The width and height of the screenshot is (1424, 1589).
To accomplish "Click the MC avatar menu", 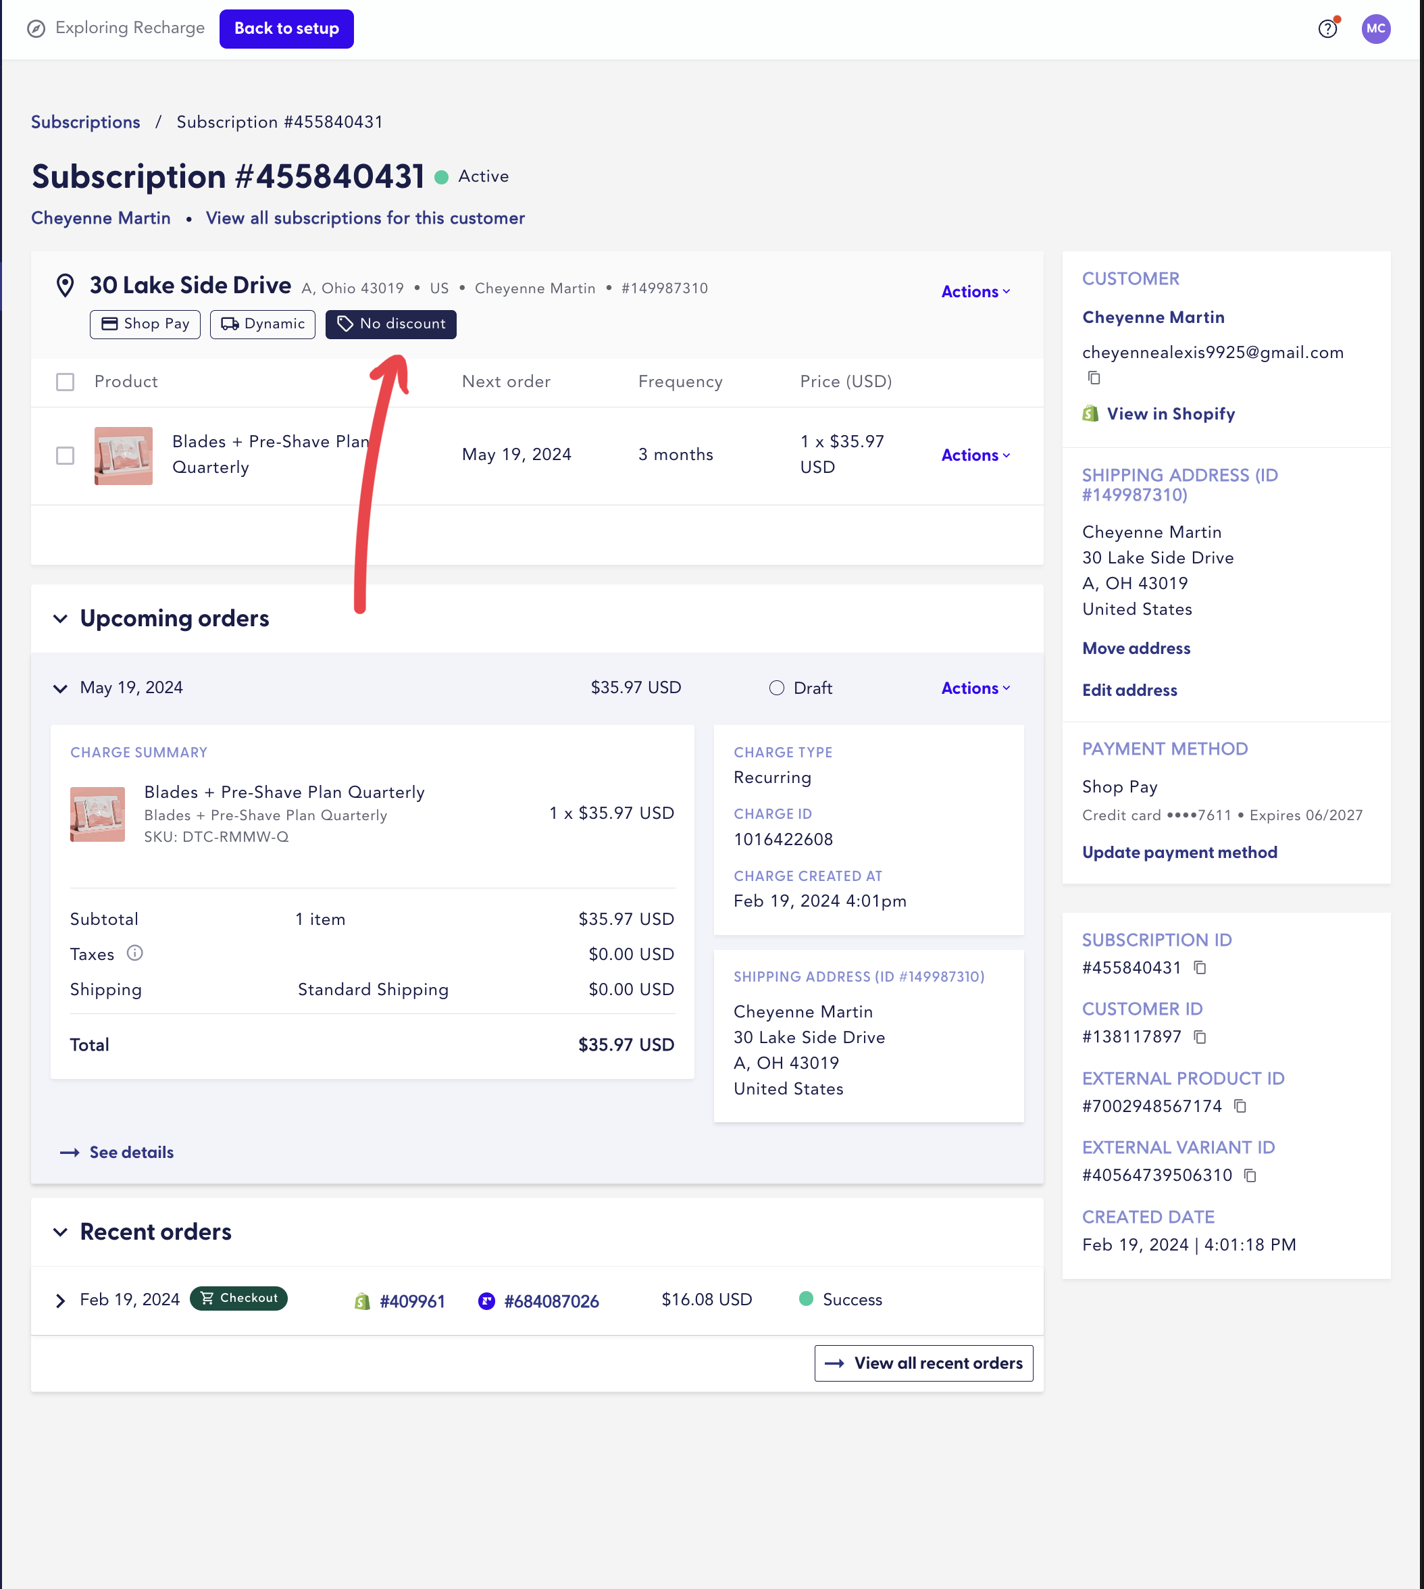I will click(1376, 28).
